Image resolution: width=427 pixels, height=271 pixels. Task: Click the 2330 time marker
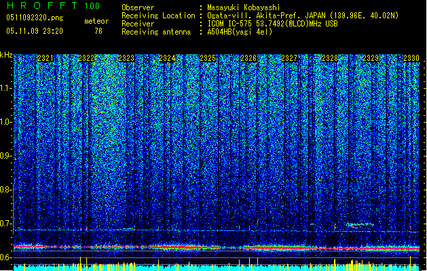[x=411, y=58]
